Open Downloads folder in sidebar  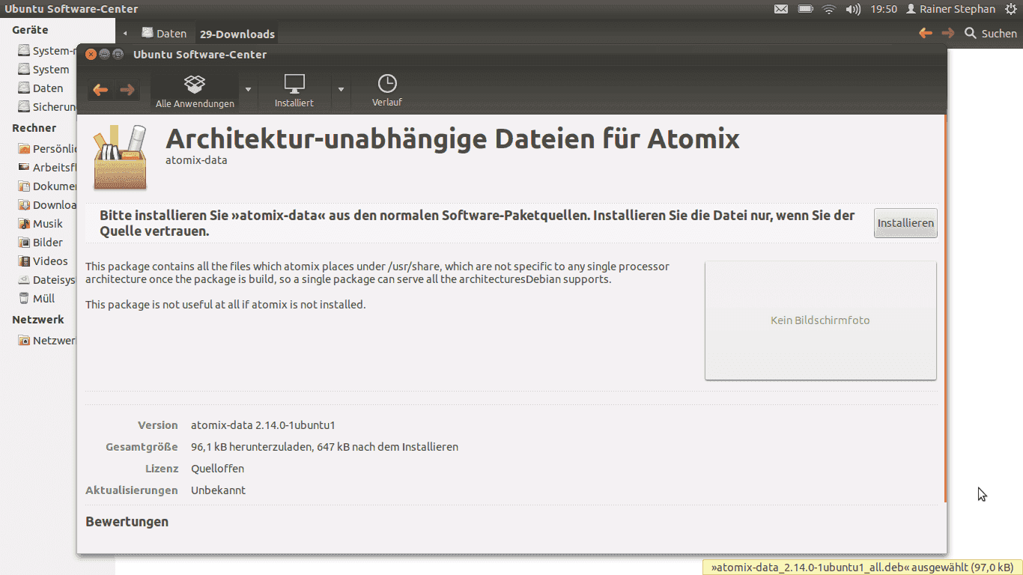click(48, 205)
